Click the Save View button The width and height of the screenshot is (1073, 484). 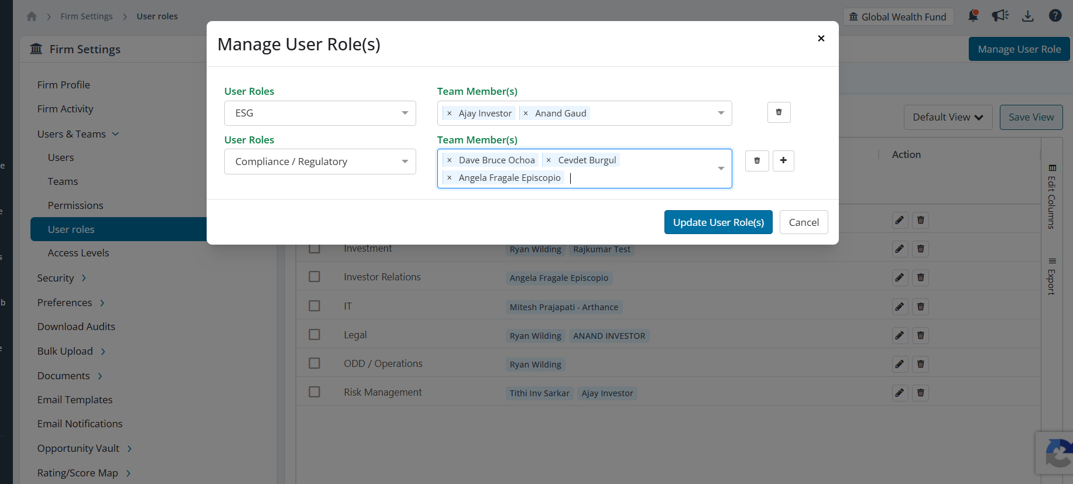pos(1031,117)
